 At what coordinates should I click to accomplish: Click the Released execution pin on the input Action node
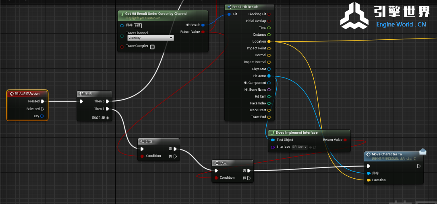tap(43, 109)
